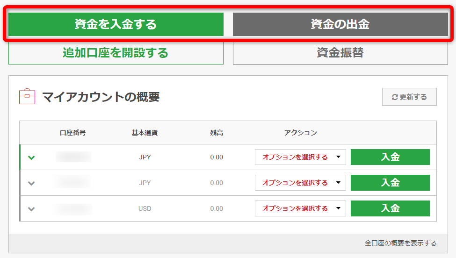Expand the USD account row's chevron
Screen dimensions: 456x258
(31, 209)
